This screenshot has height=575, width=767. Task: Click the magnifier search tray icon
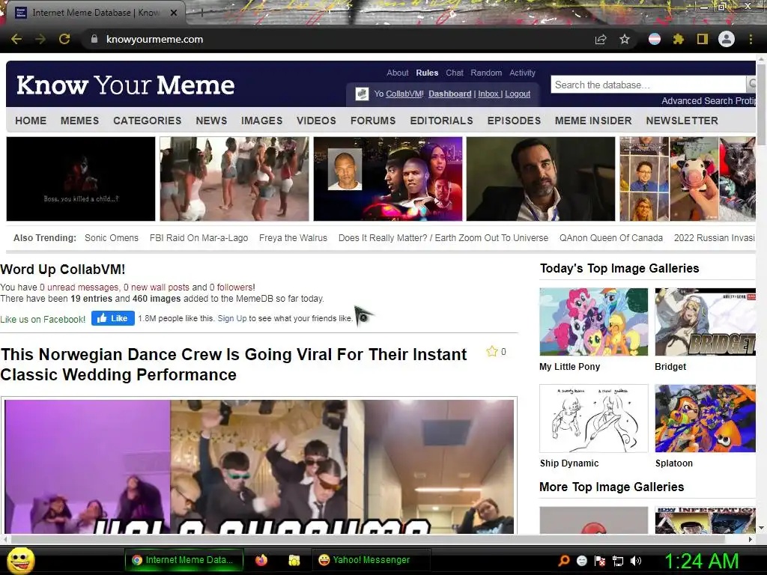564,561
